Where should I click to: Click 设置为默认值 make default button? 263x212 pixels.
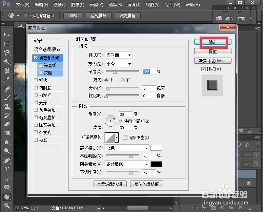(110, 184)
